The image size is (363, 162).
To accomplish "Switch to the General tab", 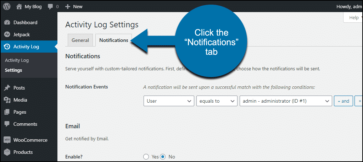I will [x=80, y=40].
